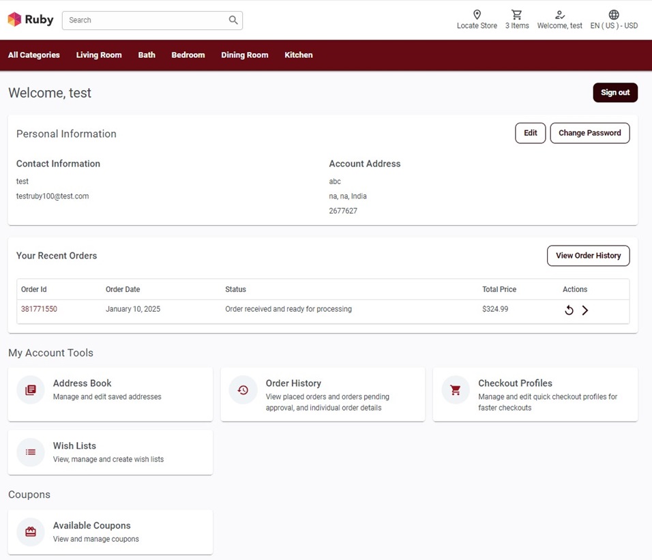Open the Living Room category
652x560 pixels.
[x=99, y=55]
